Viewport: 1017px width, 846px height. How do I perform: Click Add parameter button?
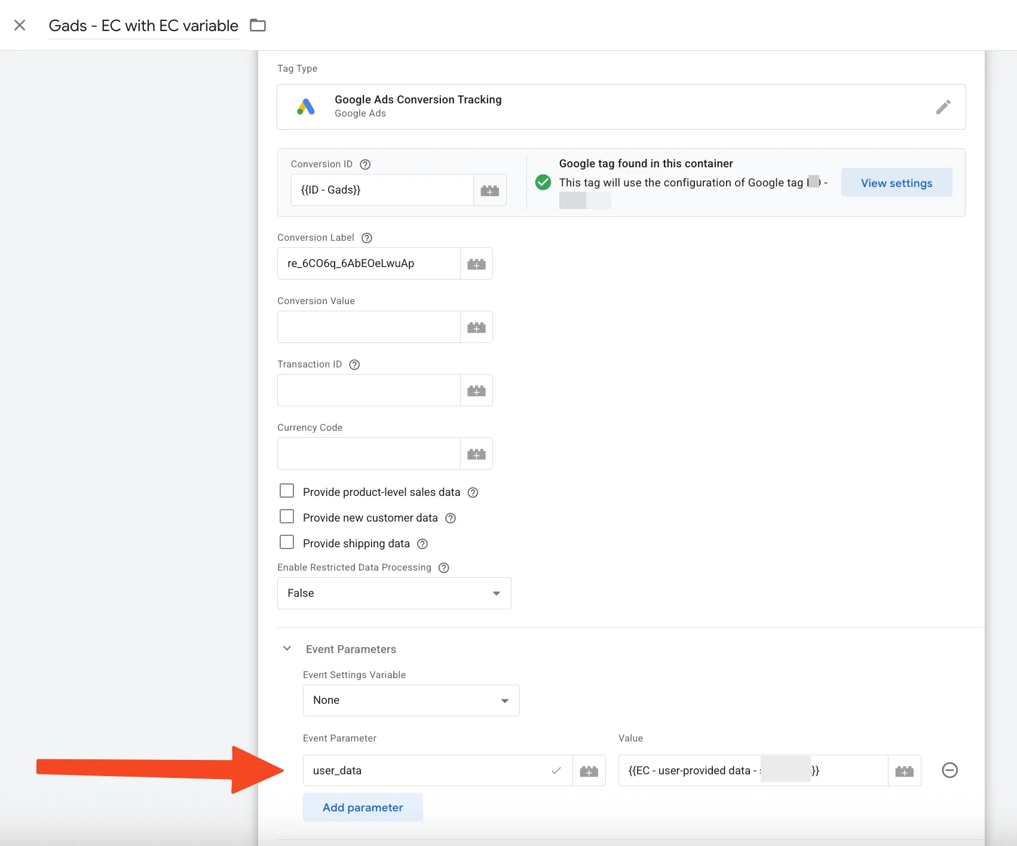(363, 807)
